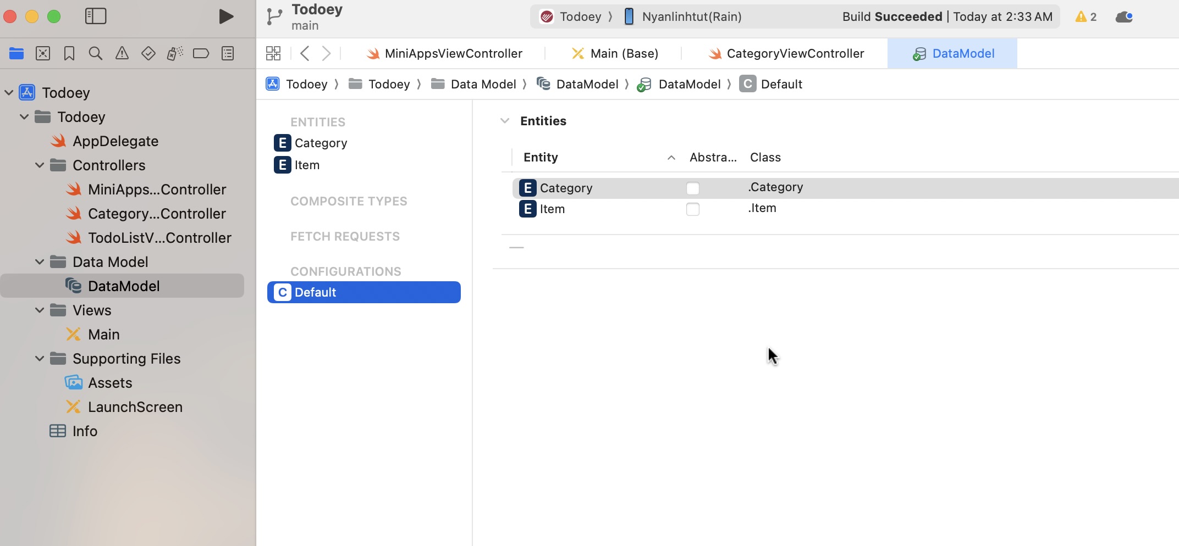Open the Xcode Cloud status icon
Viewport: 1179px width, 546px height.
click(1124, 16)
